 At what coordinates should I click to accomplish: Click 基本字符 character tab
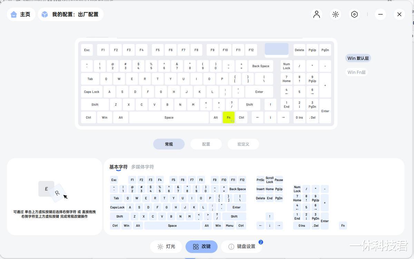118,167
